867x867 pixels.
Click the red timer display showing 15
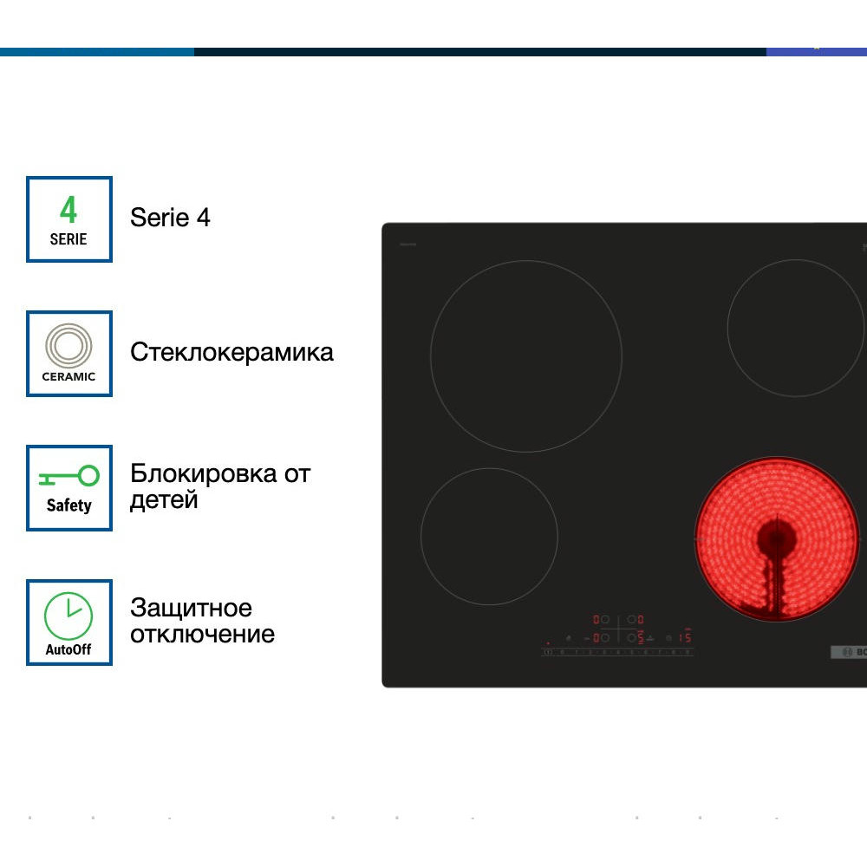pos(685,637)
